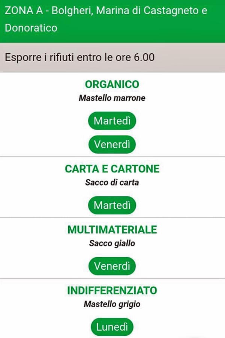Open the CARTA E CARTONE heading
This screenshot has height=338, width=225.
(x=112, y=169)
